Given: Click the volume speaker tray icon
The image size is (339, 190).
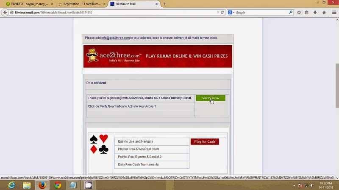Looking at the screenshot, I should [312, 185].
